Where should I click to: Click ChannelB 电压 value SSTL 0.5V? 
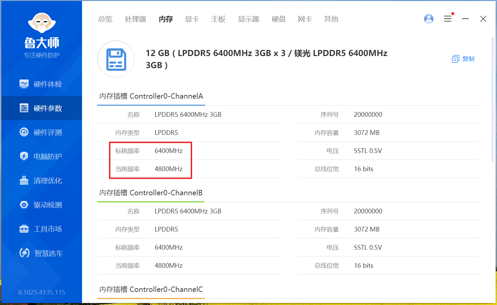(368, 247)
